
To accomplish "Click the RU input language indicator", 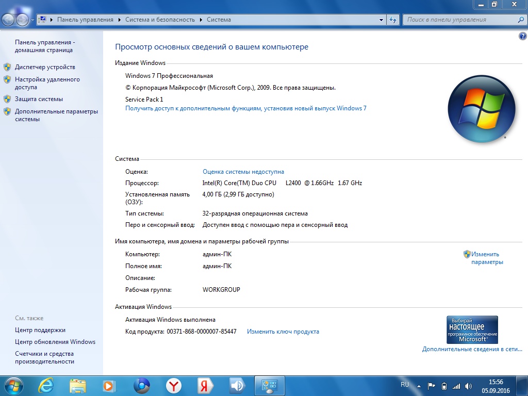I will click(405, 385).
